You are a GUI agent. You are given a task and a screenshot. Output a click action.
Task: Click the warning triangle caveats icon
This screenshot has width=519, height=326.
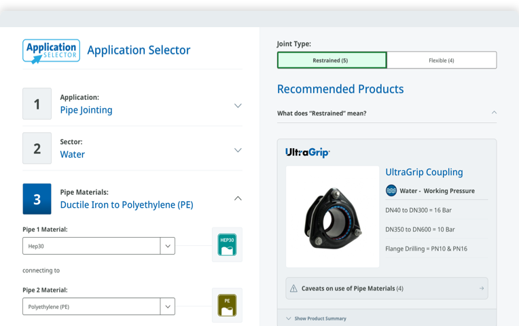point(293,289)
